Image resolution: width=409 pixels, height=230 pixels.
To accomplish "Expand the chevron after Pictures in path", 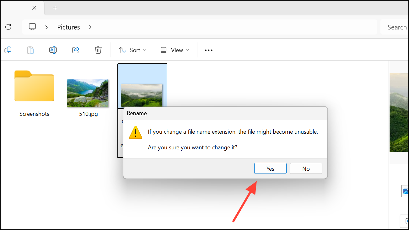I will click(90, 27).
